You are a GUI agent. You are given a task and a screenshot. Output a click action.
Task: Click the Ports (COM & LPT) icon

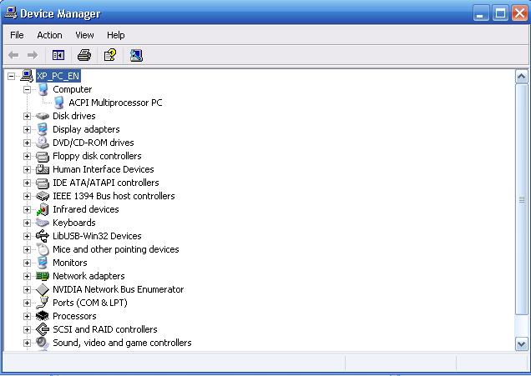pos(43,303)
